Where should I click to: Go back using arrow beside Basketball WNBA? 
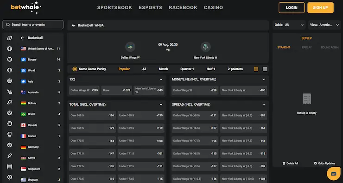(x=73, y=25)
